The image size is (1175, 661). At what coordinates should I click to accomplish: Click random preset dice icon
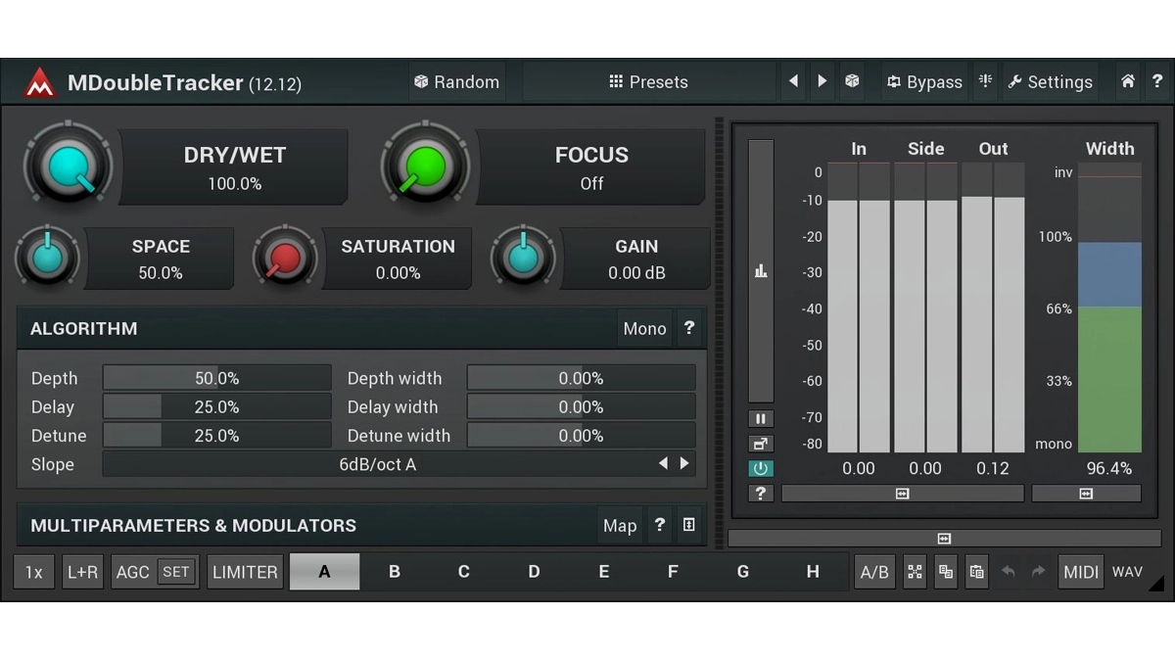pos(853,82)
